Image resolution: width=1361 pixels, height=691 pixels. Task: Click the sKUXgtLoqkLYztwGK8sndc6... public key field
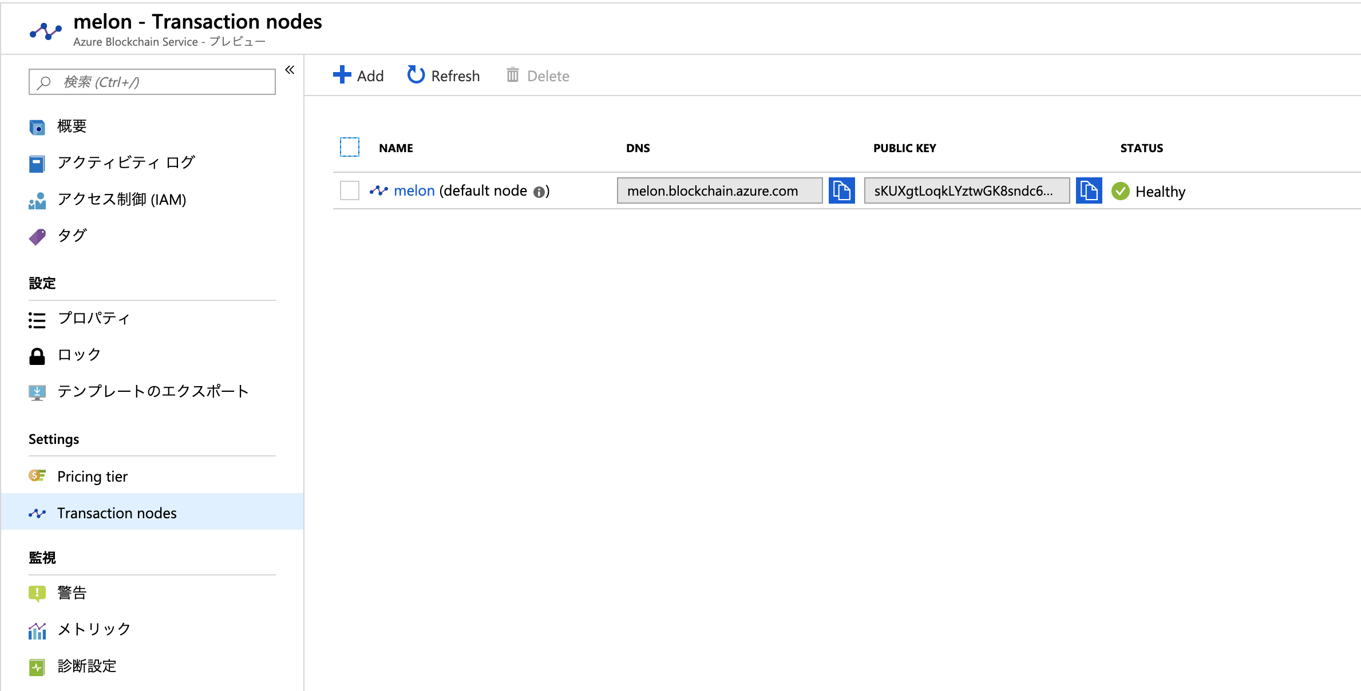[x=967, y=190]
